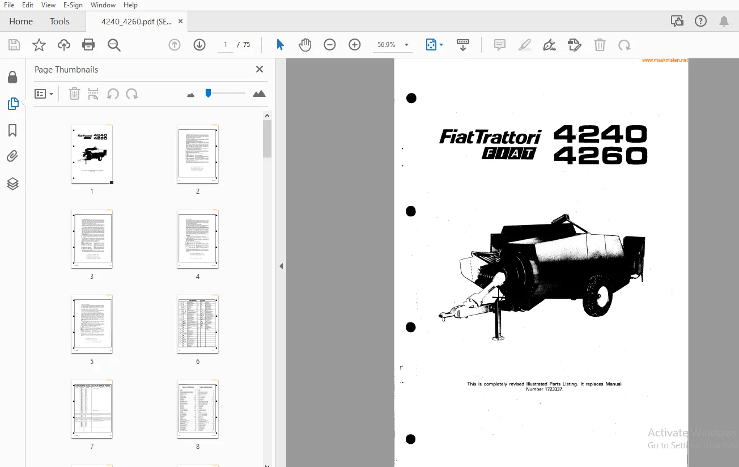Reduce thumbnail size with the small mountain icon

pyautogui.click(x=190, y=95)
